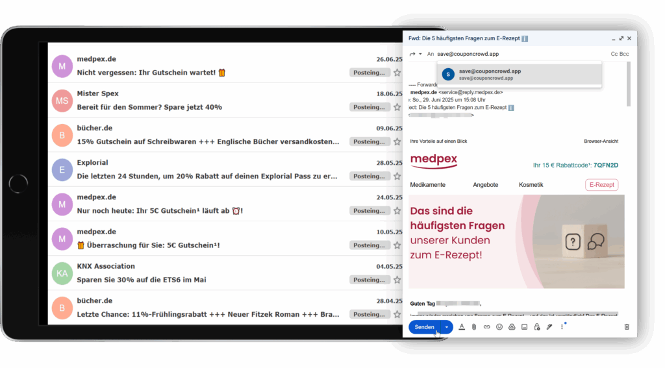Screen dimensions: 665x368
Task: Click Posteing label on KNX Association email
Action: point(370,280)
